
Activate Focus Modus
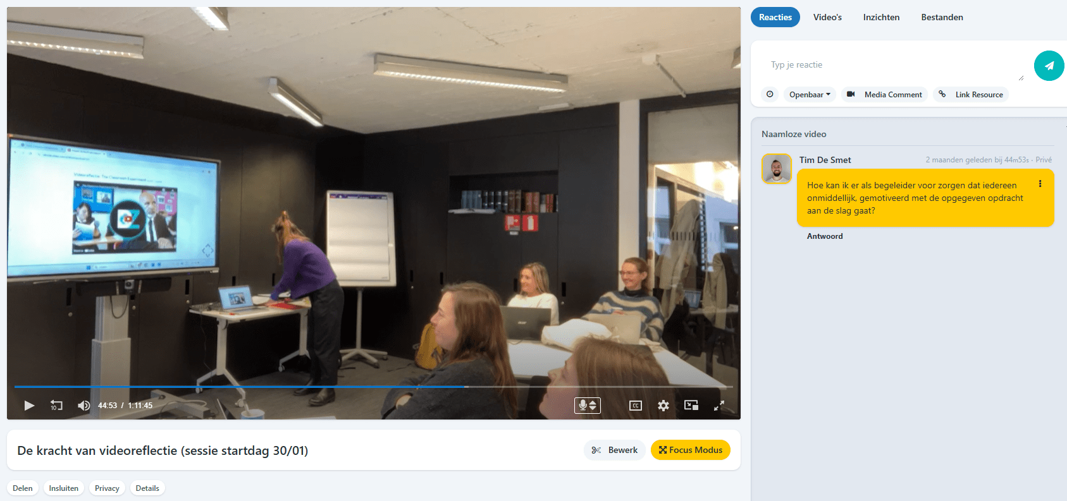pos(691,450)
